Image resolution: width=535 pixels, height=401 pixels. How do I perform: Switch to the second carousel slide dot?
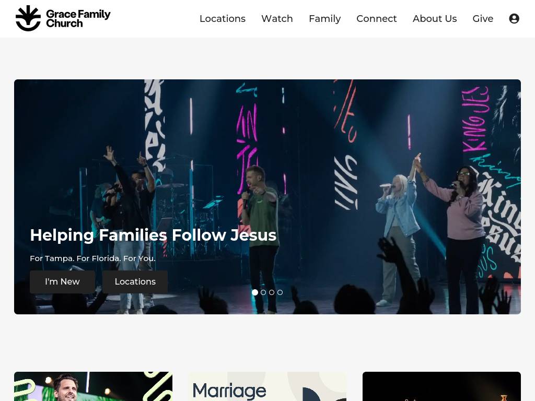click(x=263, y=292)
